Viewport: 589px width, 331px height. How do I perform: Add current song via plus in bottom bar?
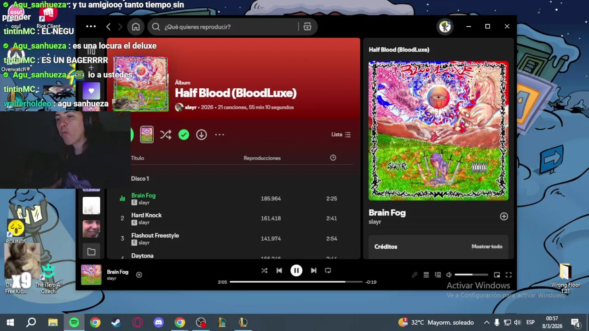pos(139,275)
